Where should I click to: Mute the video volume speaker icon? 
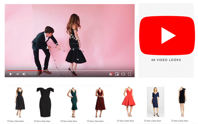[x=24, y=74]
